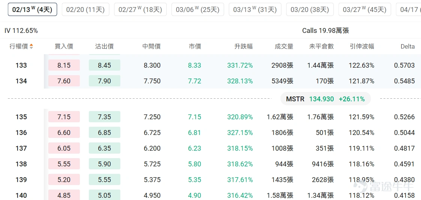This screenshot has height=200, width=421.
Task: Click ask price 5.90 for strike 138
Action: point(105,164)
